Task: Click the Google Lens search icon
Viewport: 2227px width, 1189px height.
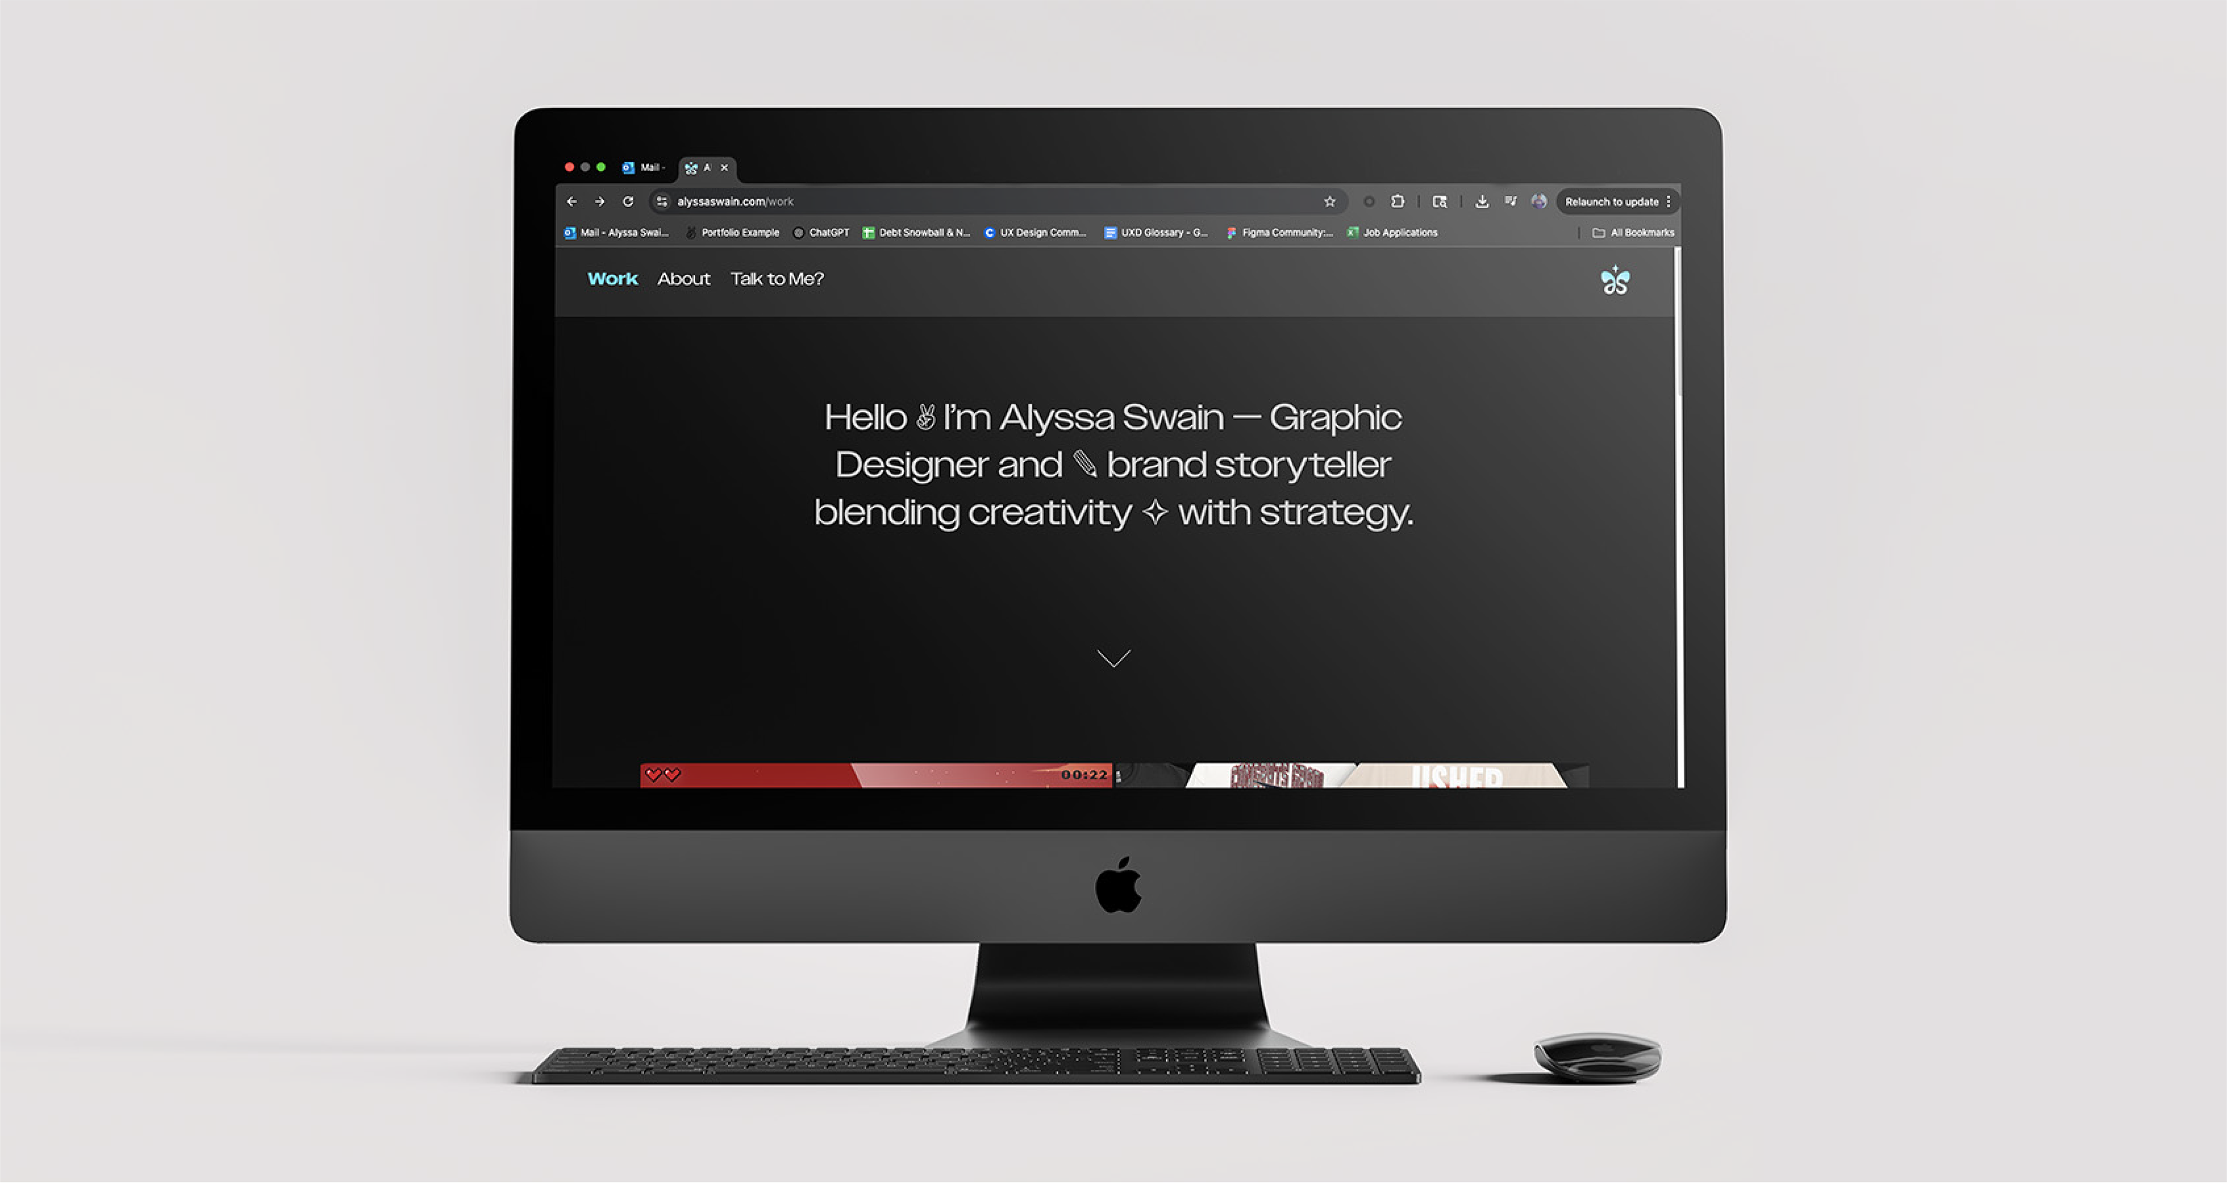Action: [1439, 201]
